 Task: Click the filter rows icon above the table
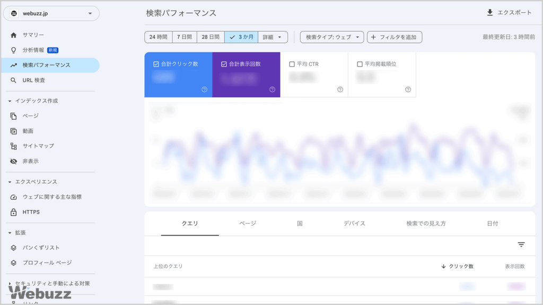coord(521,245)
